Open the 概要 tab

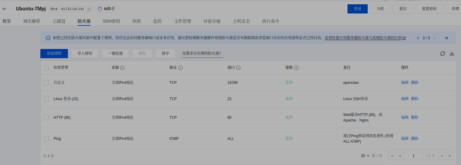pos(7,21)
